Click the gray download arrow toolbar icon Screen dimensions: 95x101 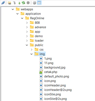[14, 3]
